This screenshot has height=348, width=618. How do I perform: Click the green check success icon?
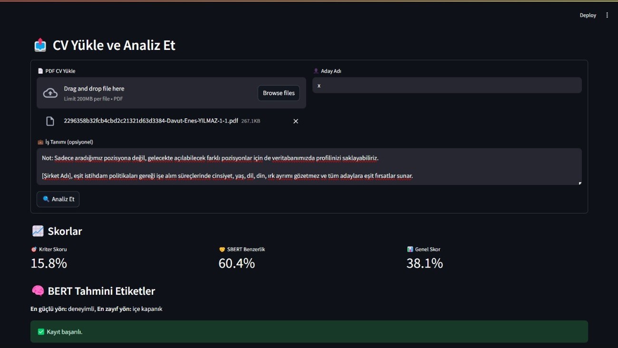[41, 332]
